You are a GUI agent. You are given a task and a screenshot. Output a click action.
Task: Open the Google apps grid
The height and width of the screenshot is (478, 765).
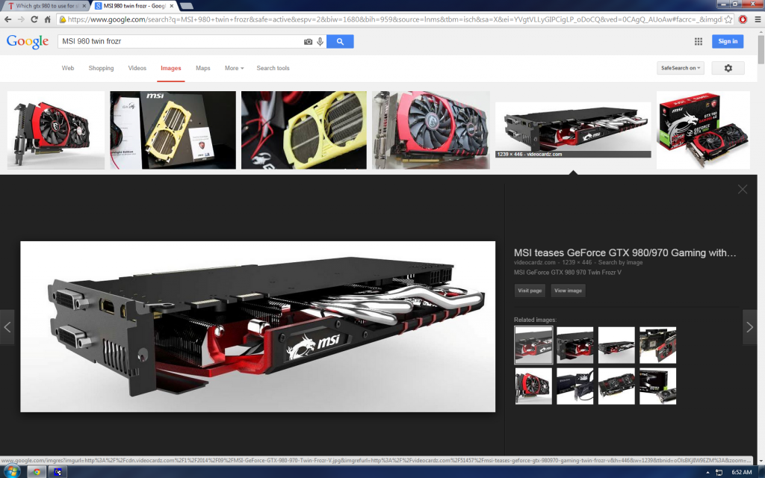coord(698,42)
